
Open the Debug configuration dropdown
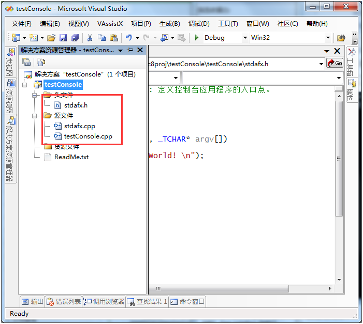245,38
